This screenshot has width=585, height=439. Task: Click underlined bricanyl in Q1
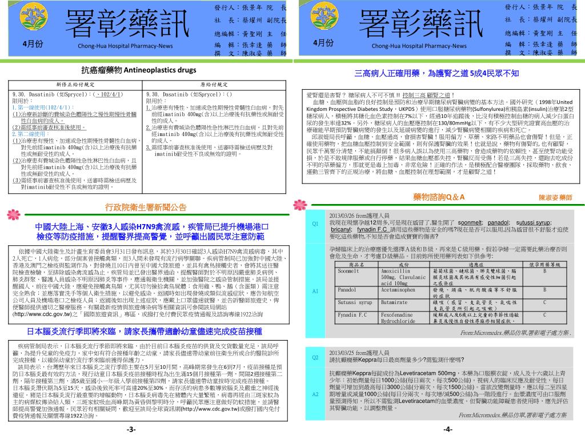click(x=342, y=229)
